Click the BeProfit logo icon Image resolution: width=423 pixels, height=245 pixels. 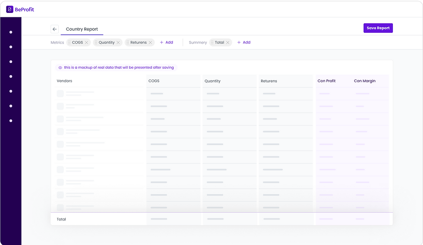click(9, 9)
